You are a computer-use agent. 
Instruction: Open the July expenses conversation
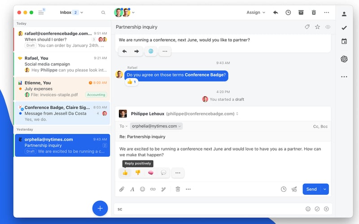pyautogui.click(x=62, y=89)
